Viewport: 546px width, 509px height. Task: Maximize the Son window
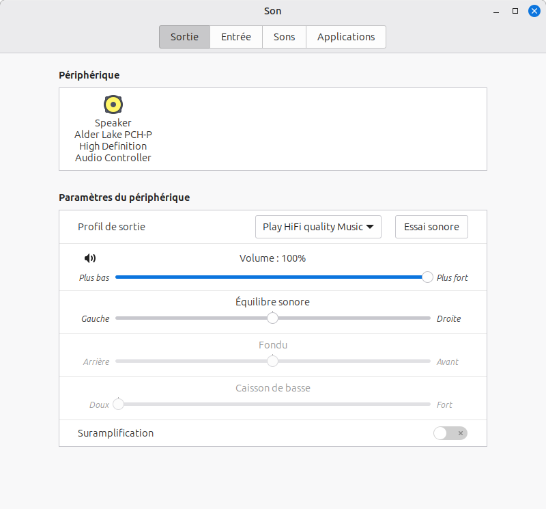(515, 11)
